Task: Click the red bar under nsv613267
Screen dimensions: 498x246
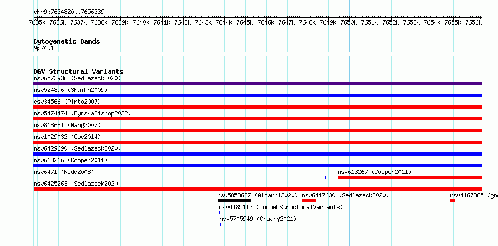Action: coord(410,177)
